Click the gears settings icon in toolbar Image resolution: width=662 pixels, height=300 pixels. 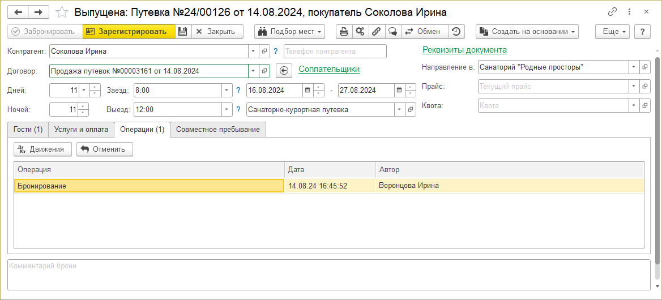[x=360, y=32]
